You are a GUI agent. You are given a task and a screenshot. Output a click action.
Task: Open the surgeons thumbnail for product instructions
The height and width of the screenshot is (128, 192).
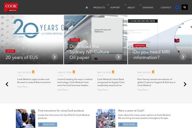click(x=26, y=118)
